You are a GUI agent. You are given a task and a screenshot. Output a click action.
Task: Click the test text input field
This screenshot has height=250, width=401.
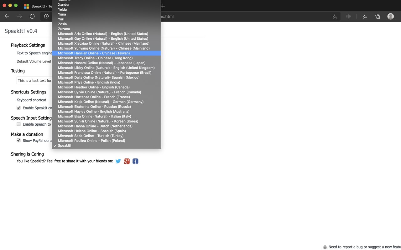click(x=34, y=80)
